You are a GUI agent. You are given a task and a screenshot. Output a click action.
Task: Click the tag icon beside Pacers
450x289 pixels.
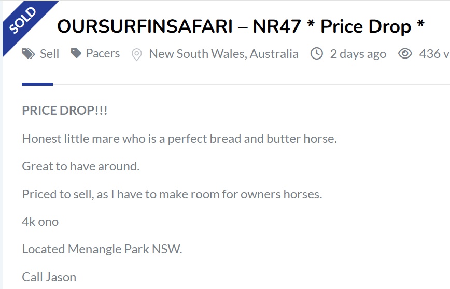tap(76, 53)
